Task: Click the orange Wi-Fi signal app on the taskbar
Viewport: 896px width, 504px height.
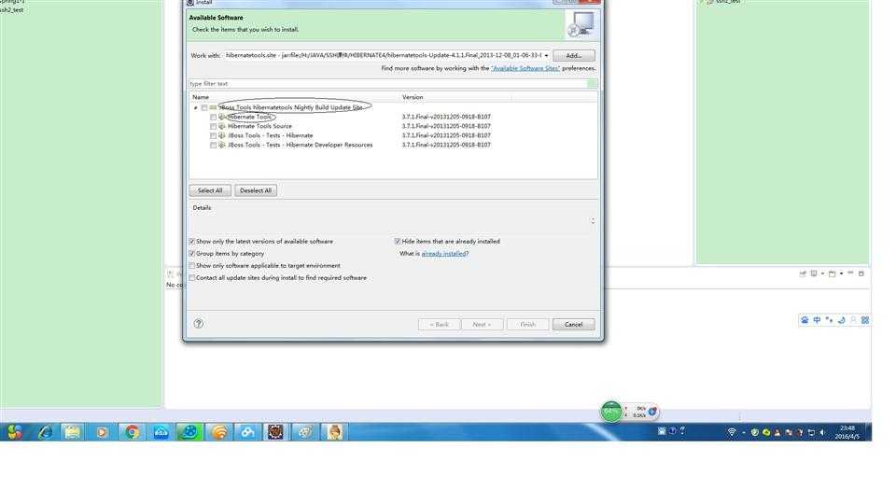Action: click(x=218, y=432)
